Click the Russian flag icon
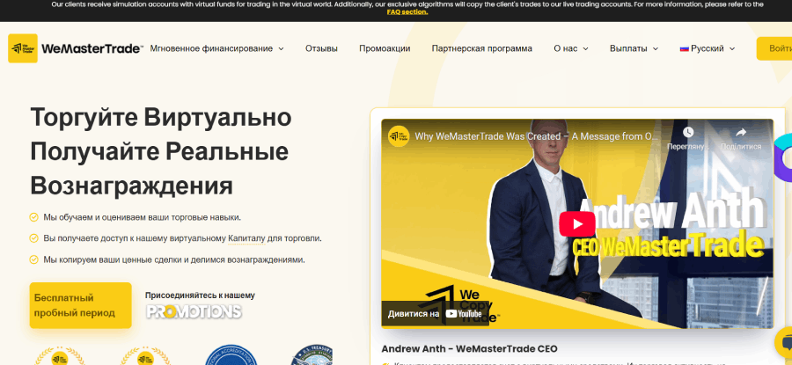 (685, 49)
